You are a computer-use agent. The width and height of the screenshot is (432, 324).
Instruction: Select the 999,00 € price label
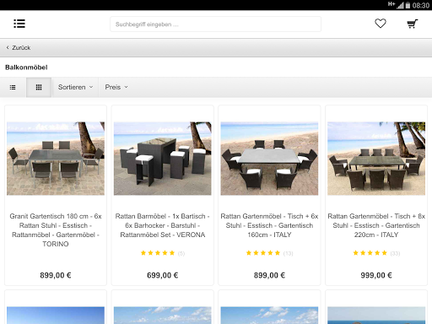(376, 275)
